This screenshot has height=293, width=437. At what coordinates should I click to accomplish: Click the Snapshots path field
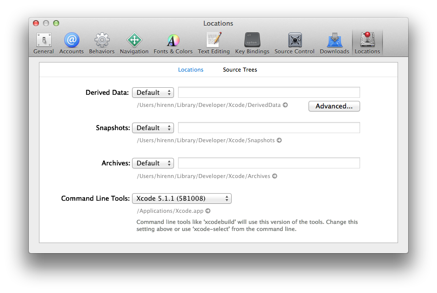269,128
